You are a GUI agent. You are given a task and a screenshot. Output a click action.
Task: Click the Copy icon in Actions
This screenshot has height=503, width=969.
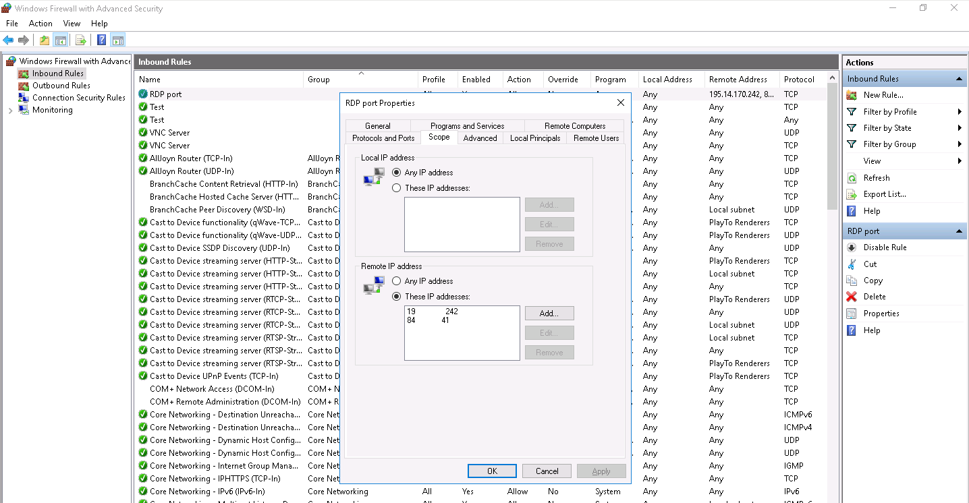852,280
